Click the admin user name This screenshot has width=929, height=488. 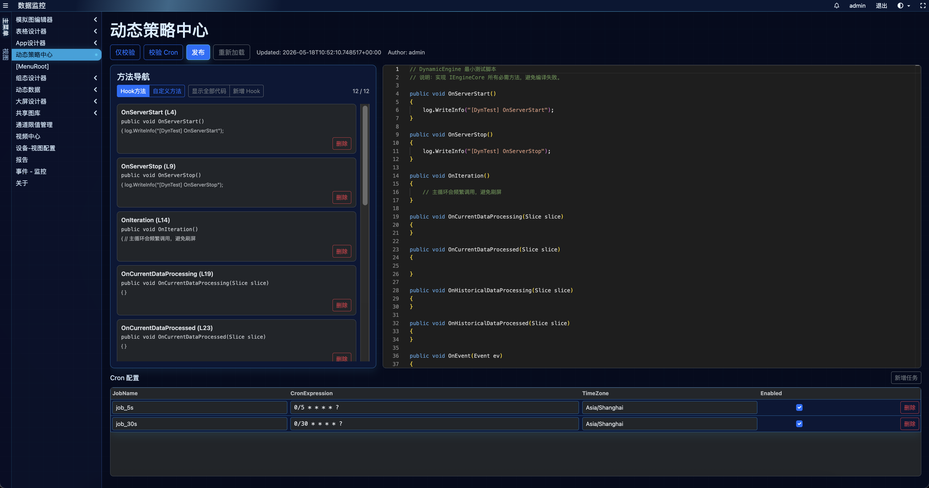857,6
